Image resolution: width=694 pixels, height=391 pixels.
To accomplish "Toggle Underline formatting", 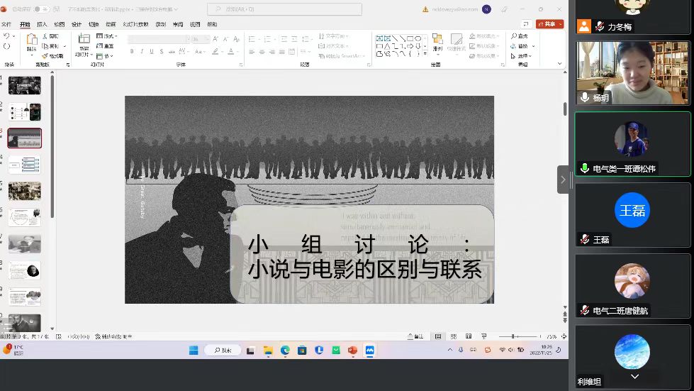I will tap(152, 52).
